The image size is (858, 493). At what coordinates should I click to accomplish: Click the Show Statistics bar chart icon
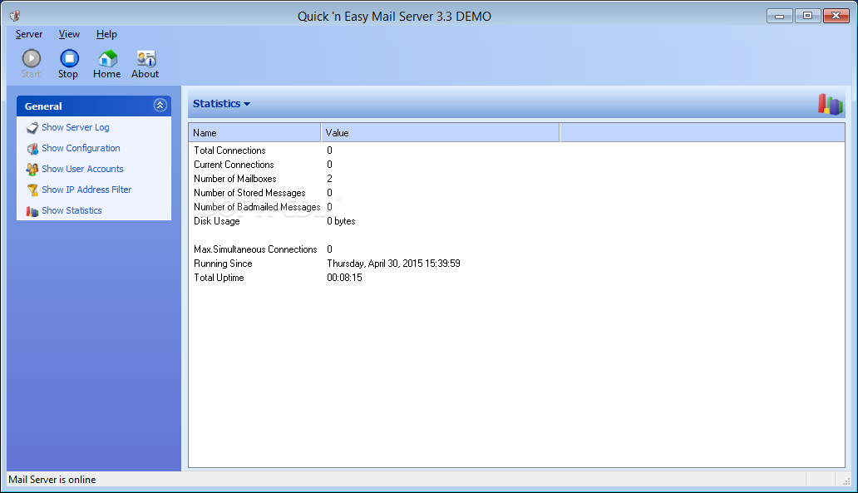tap(32, 210)
